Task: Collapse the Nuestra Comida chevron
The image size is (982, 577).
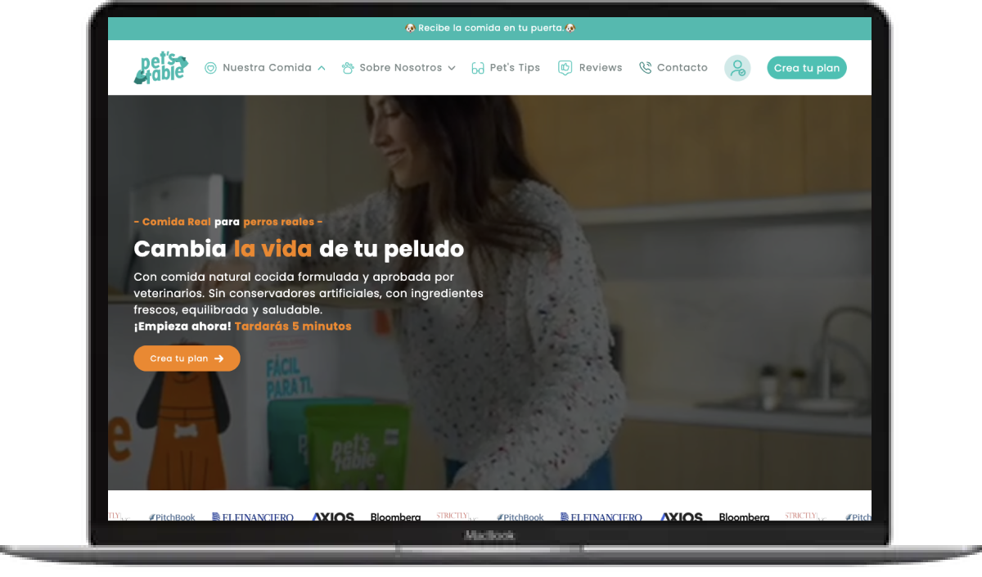Action: [x=322, y=68]
